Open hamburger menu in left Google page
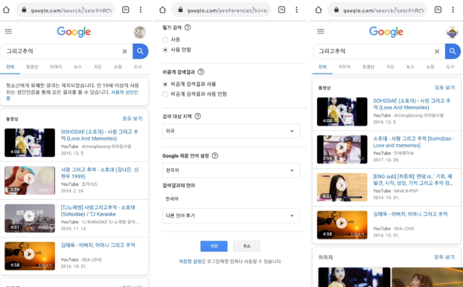This screenshot has height=287, width=463. click(8, 31)
